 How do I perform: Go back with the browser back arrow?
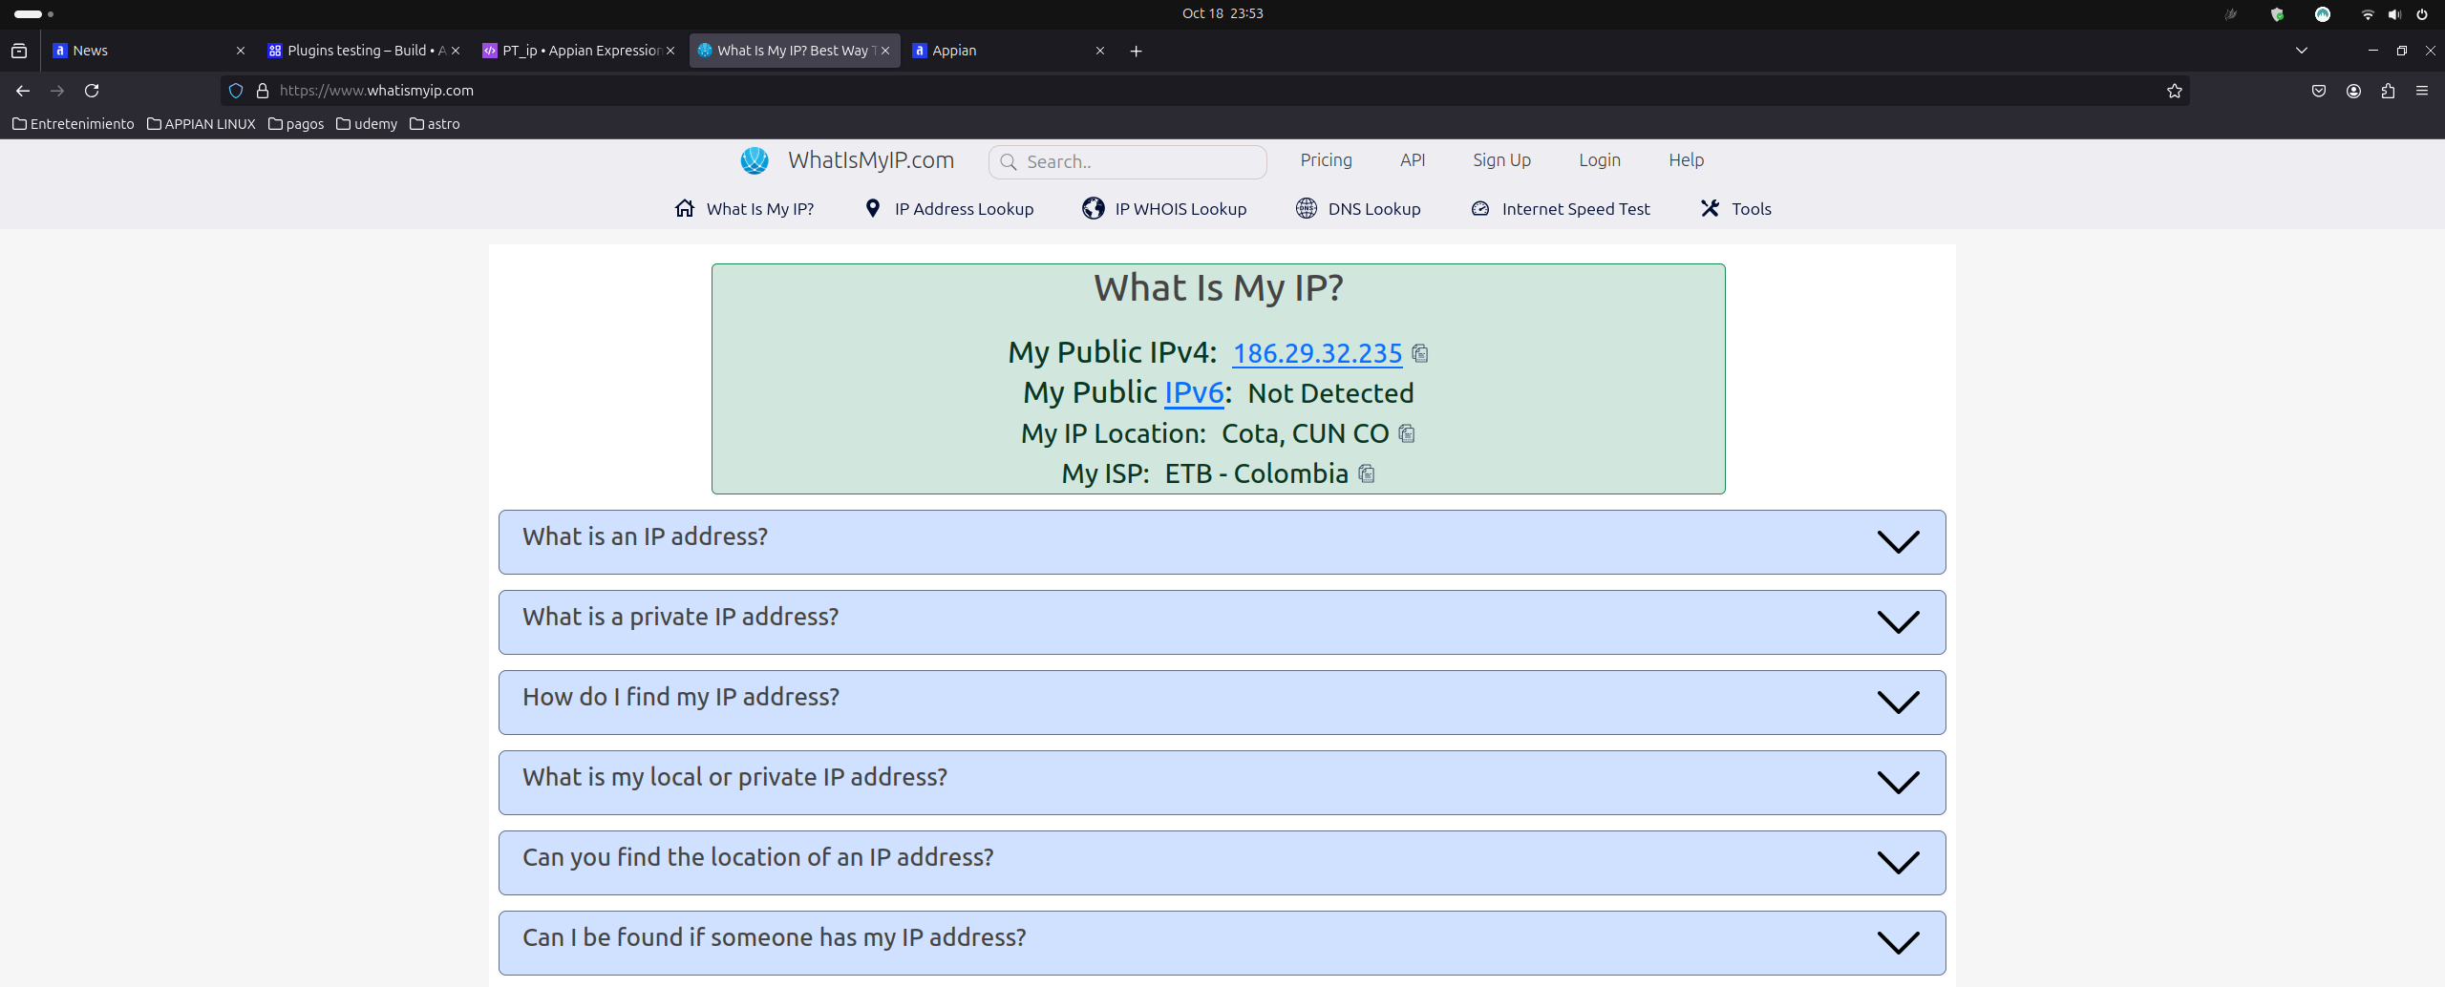point(23,91)
